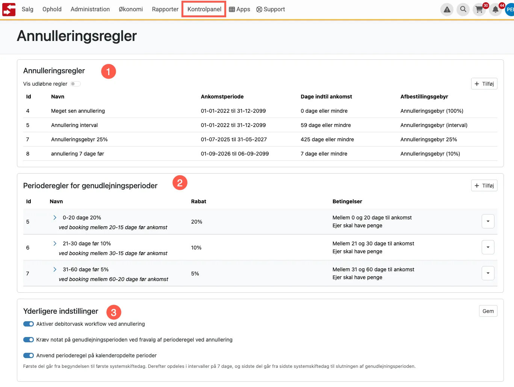Expand the '0-20 dage 20%' rule row
This screenshot has height=387, width=514.
(55, 218)
